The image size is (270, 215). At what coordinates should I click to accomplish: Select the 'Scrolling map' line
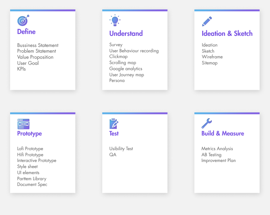click(x=123, y=63)
